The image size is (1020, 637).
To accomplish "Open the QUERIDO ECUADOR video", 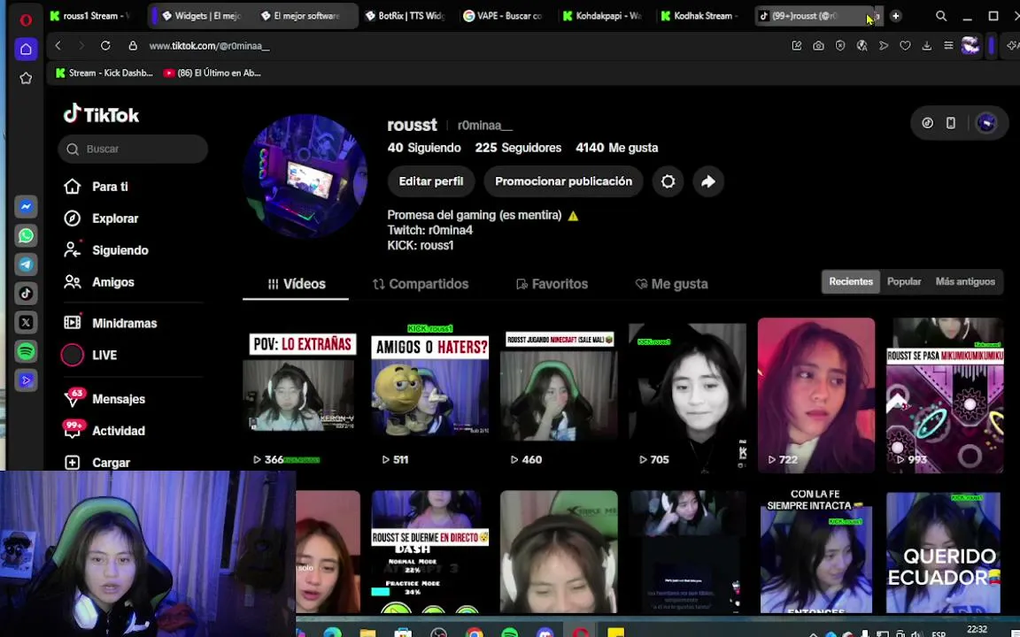I will coord(944,552).
